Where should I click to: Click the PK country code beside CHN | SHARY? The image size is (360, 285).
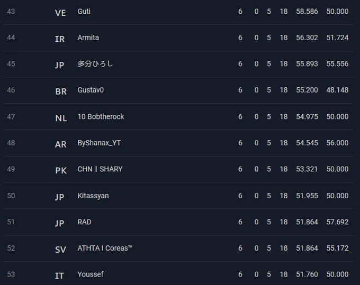coord(61,171)
